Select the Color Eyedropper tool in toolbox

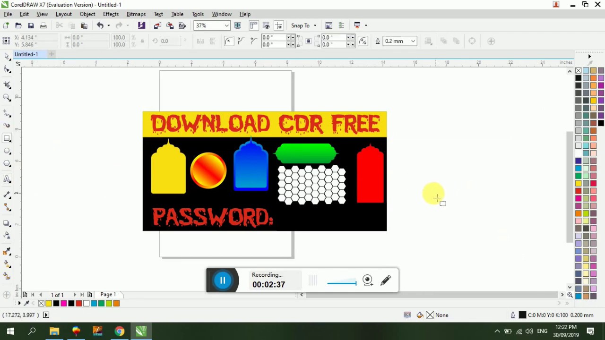(x=7, y=251)
